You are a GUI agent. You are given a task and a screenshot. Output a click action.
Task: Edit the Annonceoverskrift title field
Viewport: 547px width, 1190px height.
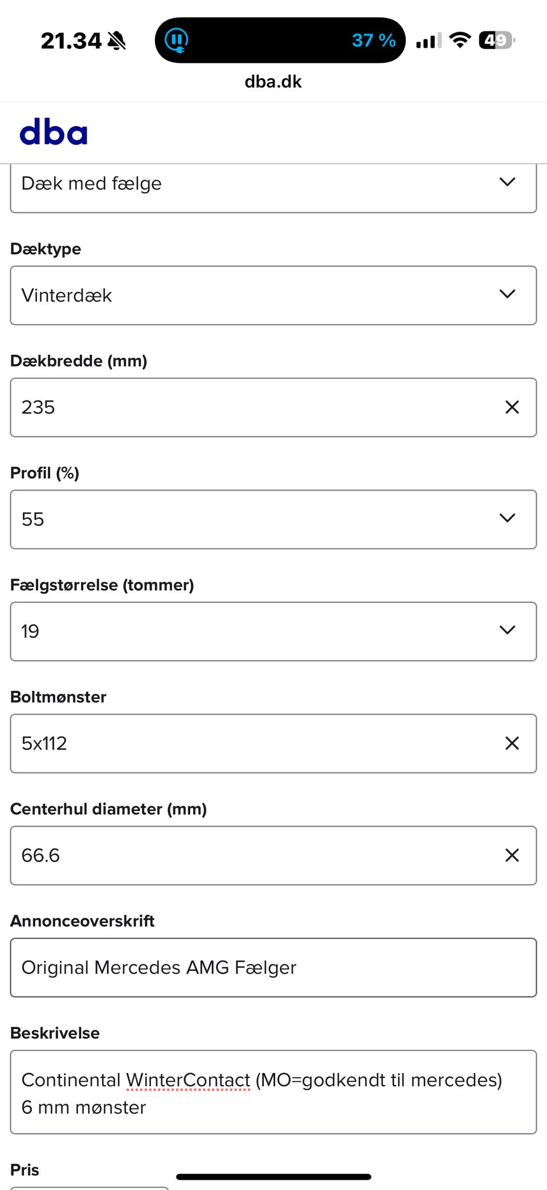[272, 968]
